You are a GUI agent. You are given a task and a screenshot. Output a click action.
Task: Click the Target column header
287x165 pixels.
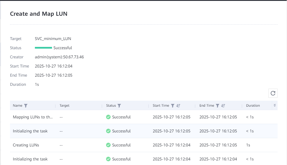tap(64, 106)
